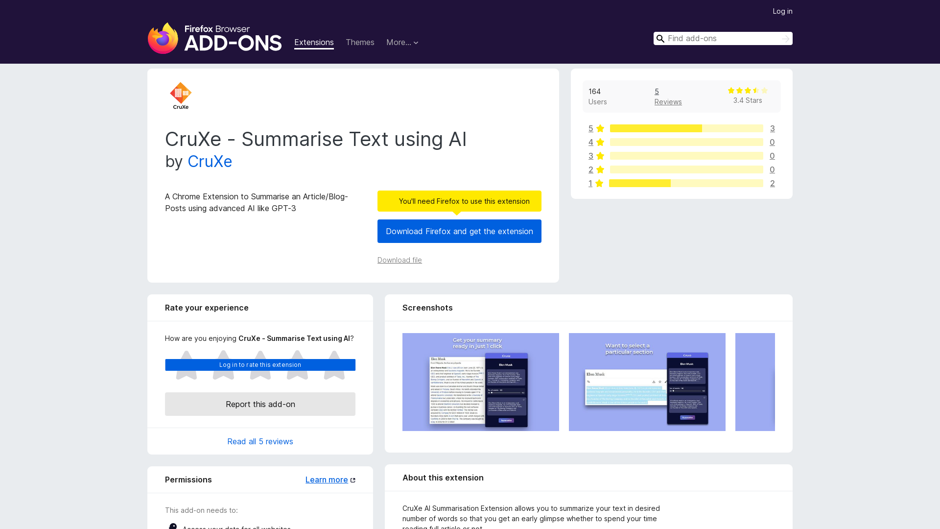Click the external link icon beside Learn more
This screenshot has height=529, width=940.
click(x=352, y=480)
